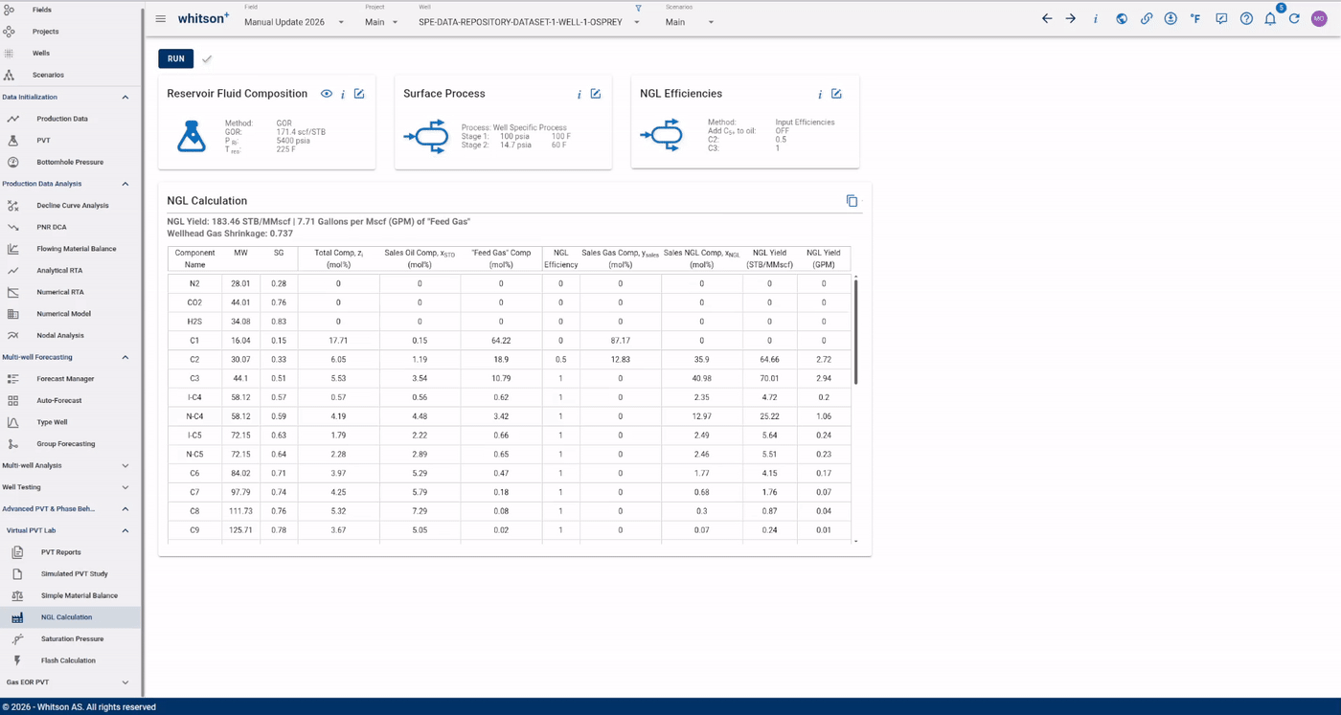Click the globe icon in top bar
Image resolution: width=1341 pixels, height=715 pixels.
pos(1122,19)
